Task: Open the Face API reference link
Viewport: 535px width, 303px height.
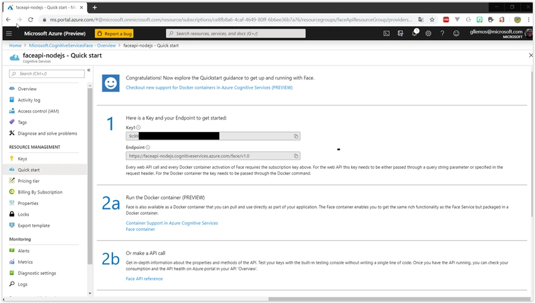Action: (144, 279)
